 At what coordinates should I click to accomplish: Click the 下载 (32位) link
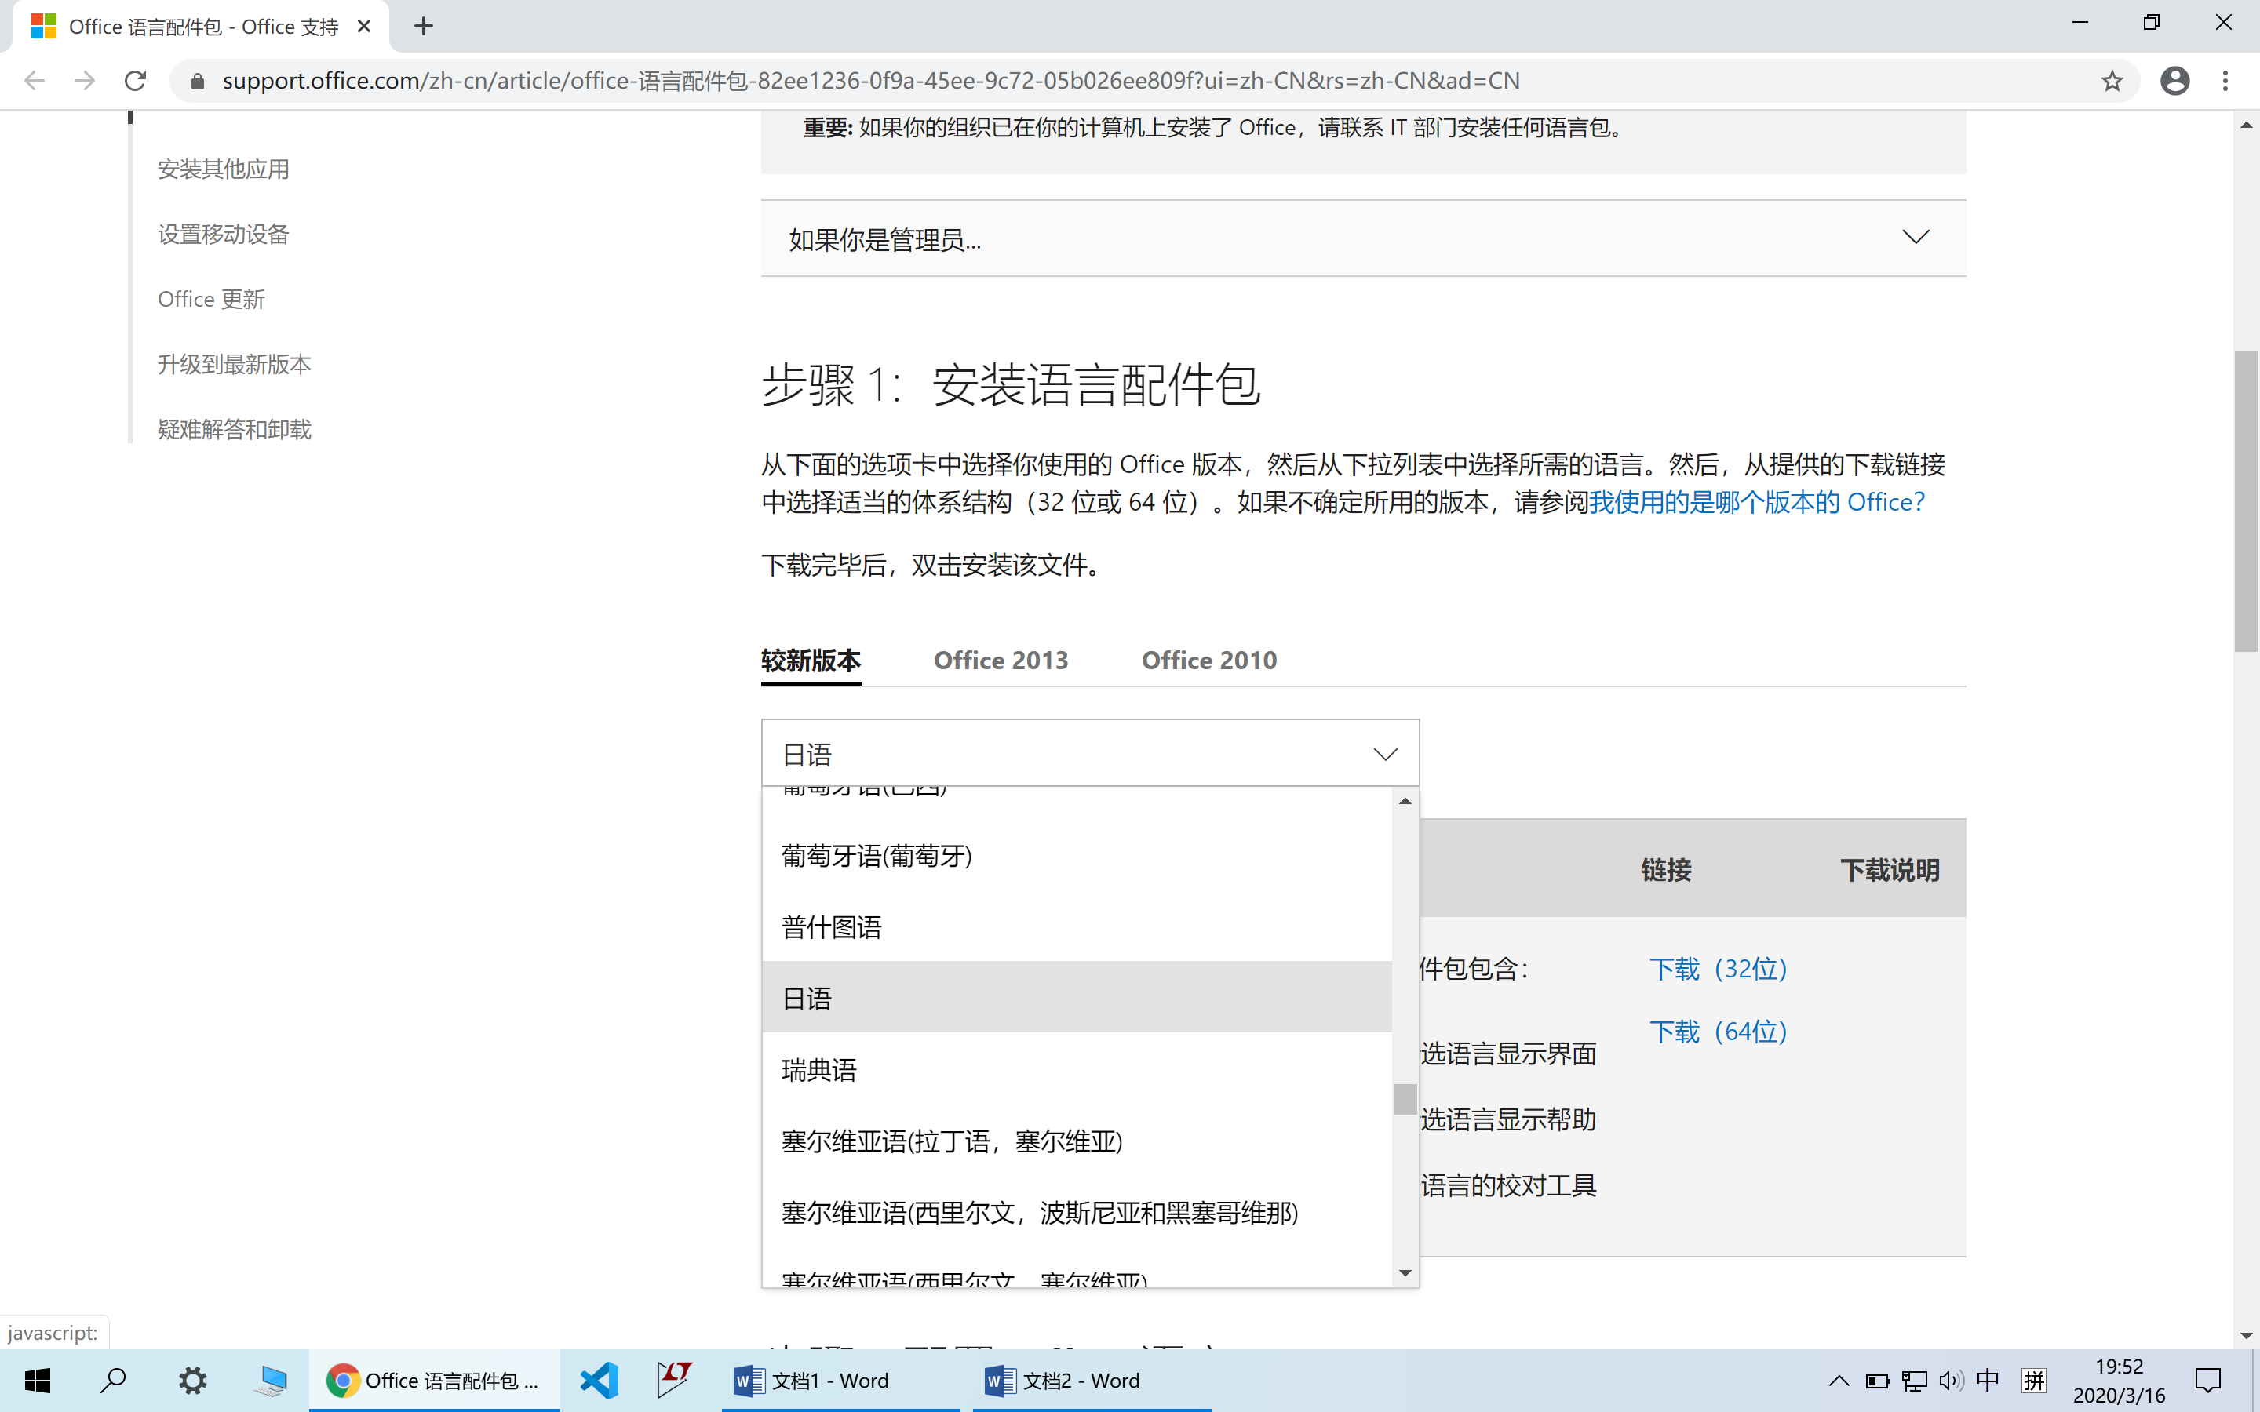pos(1719,969)
